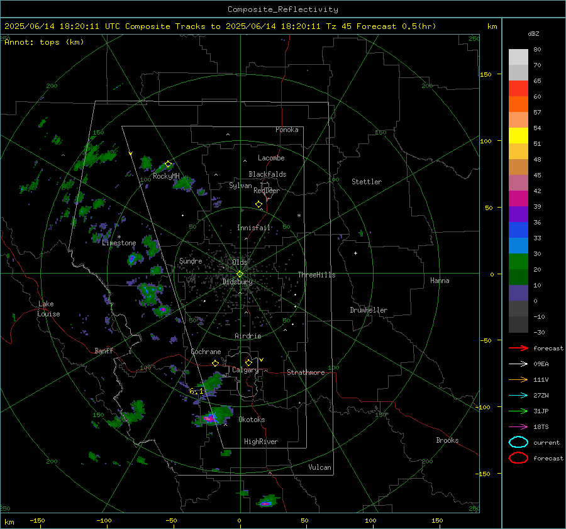Click the magenta storm core west of Okotoks

pyautogui.click(x=209, y=418)
